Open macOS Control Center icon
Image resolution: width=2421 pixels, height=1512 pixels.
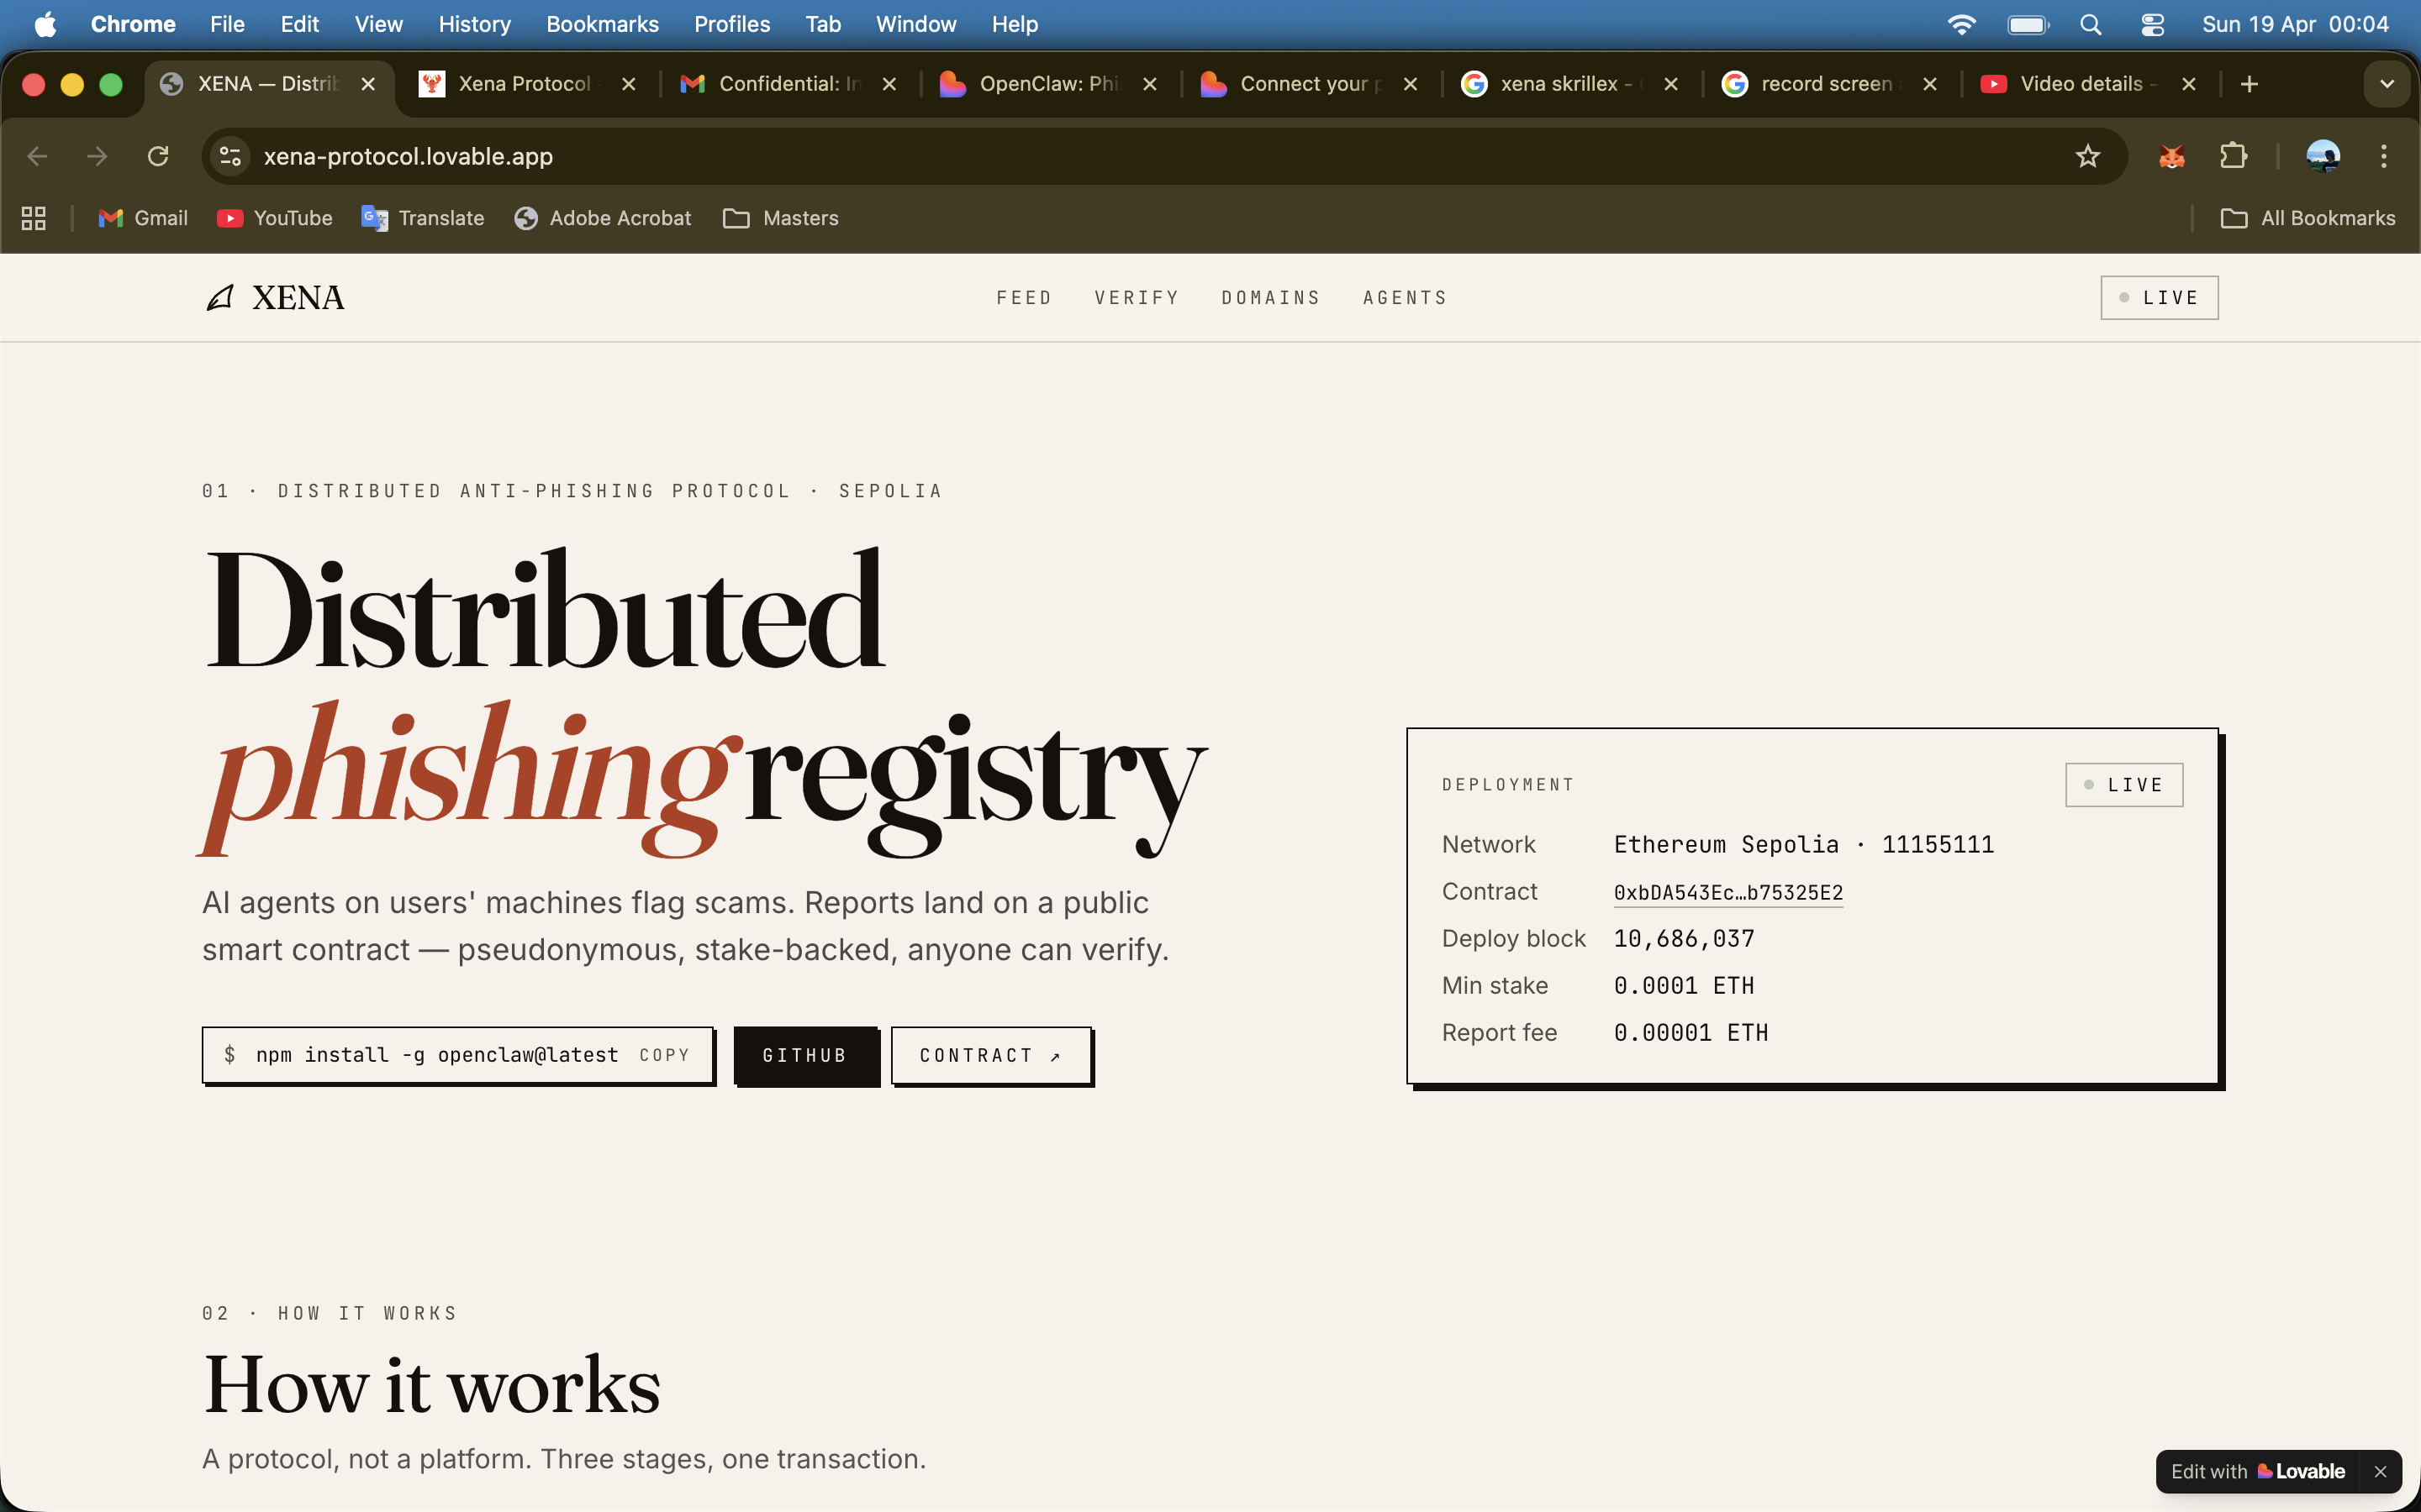click(x=2152, y=24)
